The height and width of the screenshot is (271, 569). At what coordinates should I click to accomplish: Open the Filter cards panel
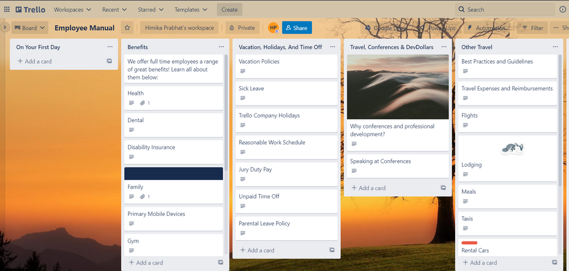click(533, 28)
